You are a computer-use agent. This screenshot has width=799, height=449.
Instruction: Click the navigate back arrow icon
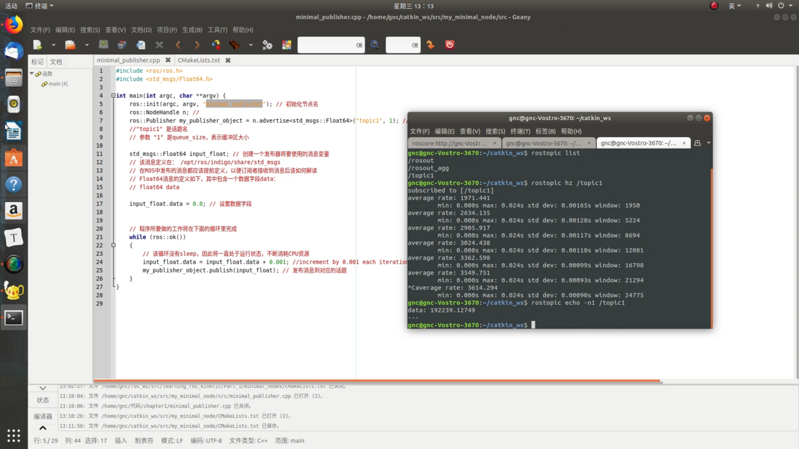pyautogui.click(x=179, y=45)
